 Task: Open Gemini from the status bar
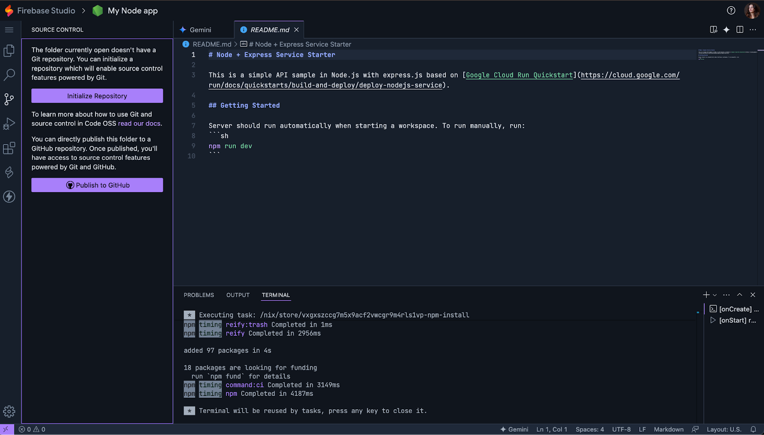(x=514, y=429)
